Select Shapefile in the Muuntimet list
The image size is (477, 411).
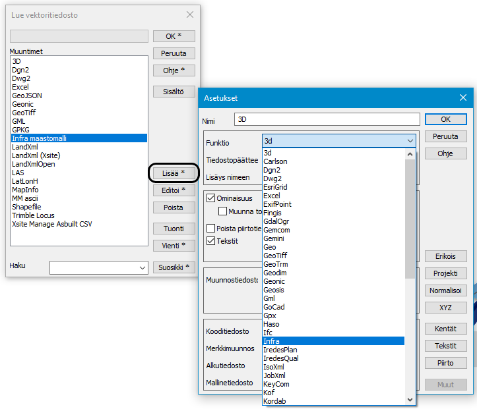(26, 207)
